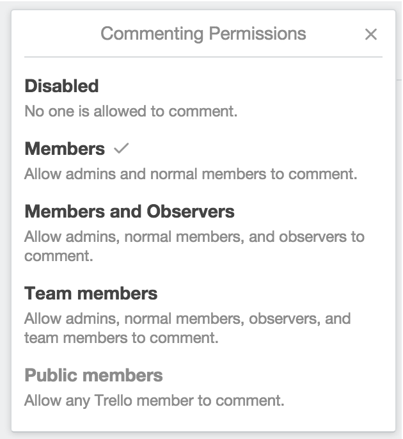Enable Members and Observers commenting
This screenshot has width=403, height=439.
coord(129,211)
